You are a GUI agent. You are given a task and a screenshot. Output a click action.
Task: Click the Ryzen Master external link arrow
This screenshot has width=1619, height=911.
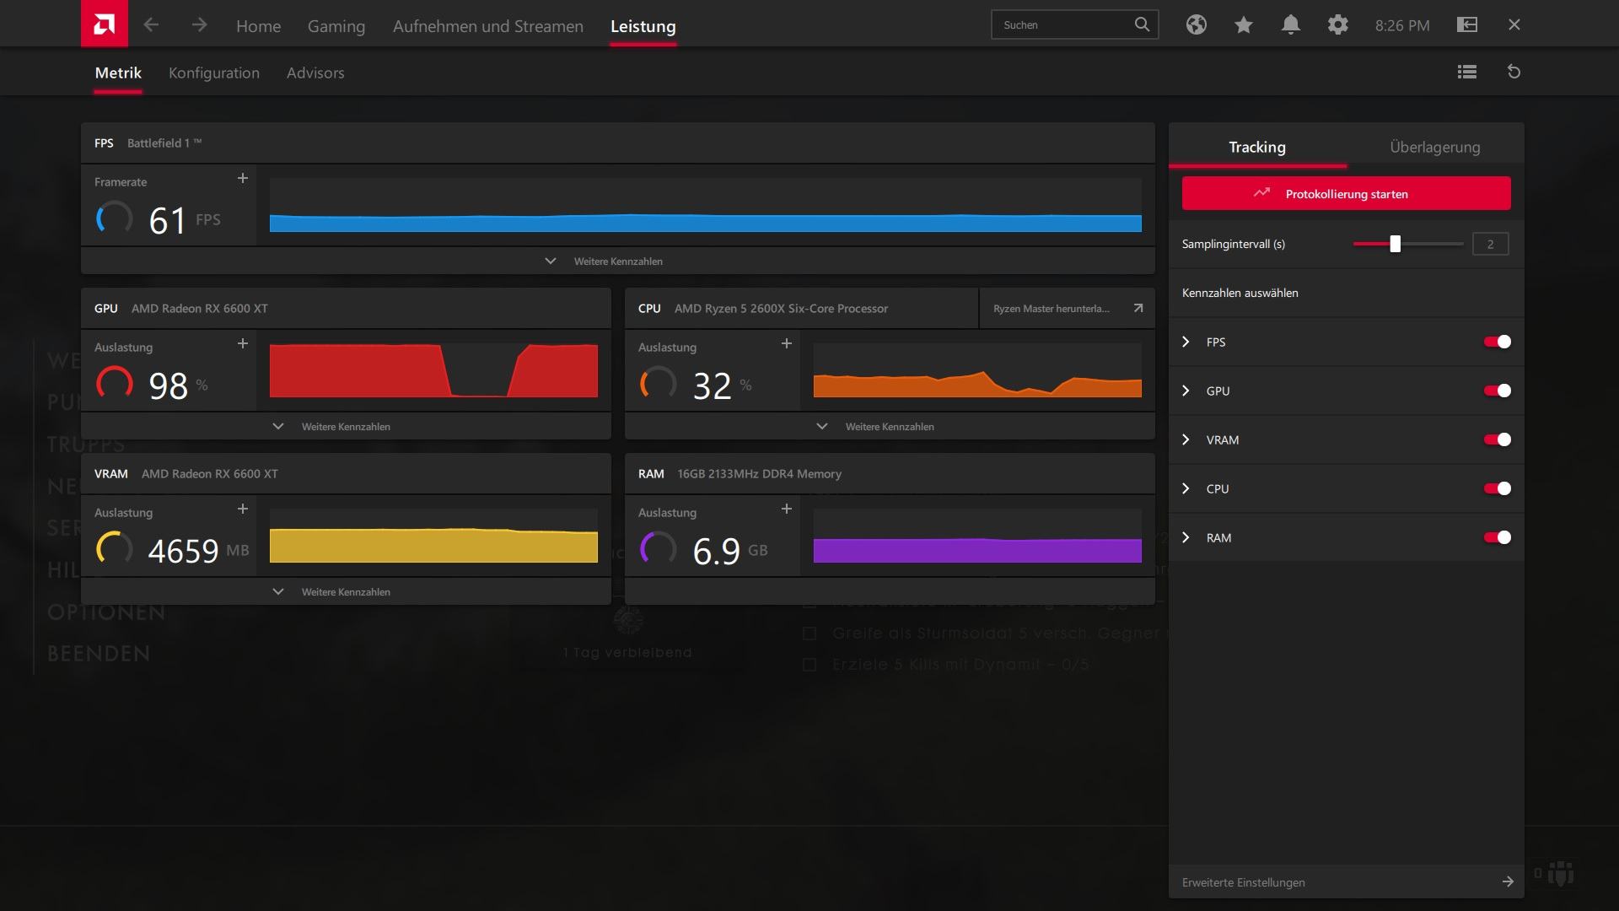point(1138,308)
